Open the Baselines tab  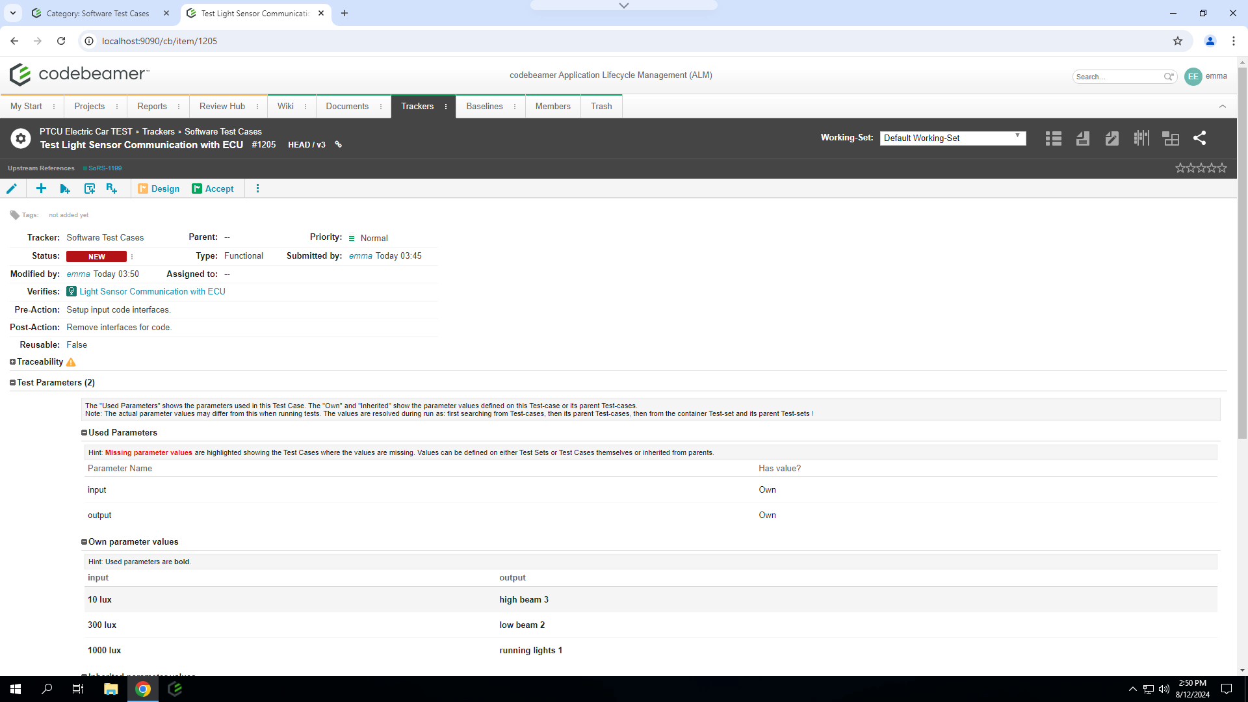pyautogui.click(x=484, y=107)
